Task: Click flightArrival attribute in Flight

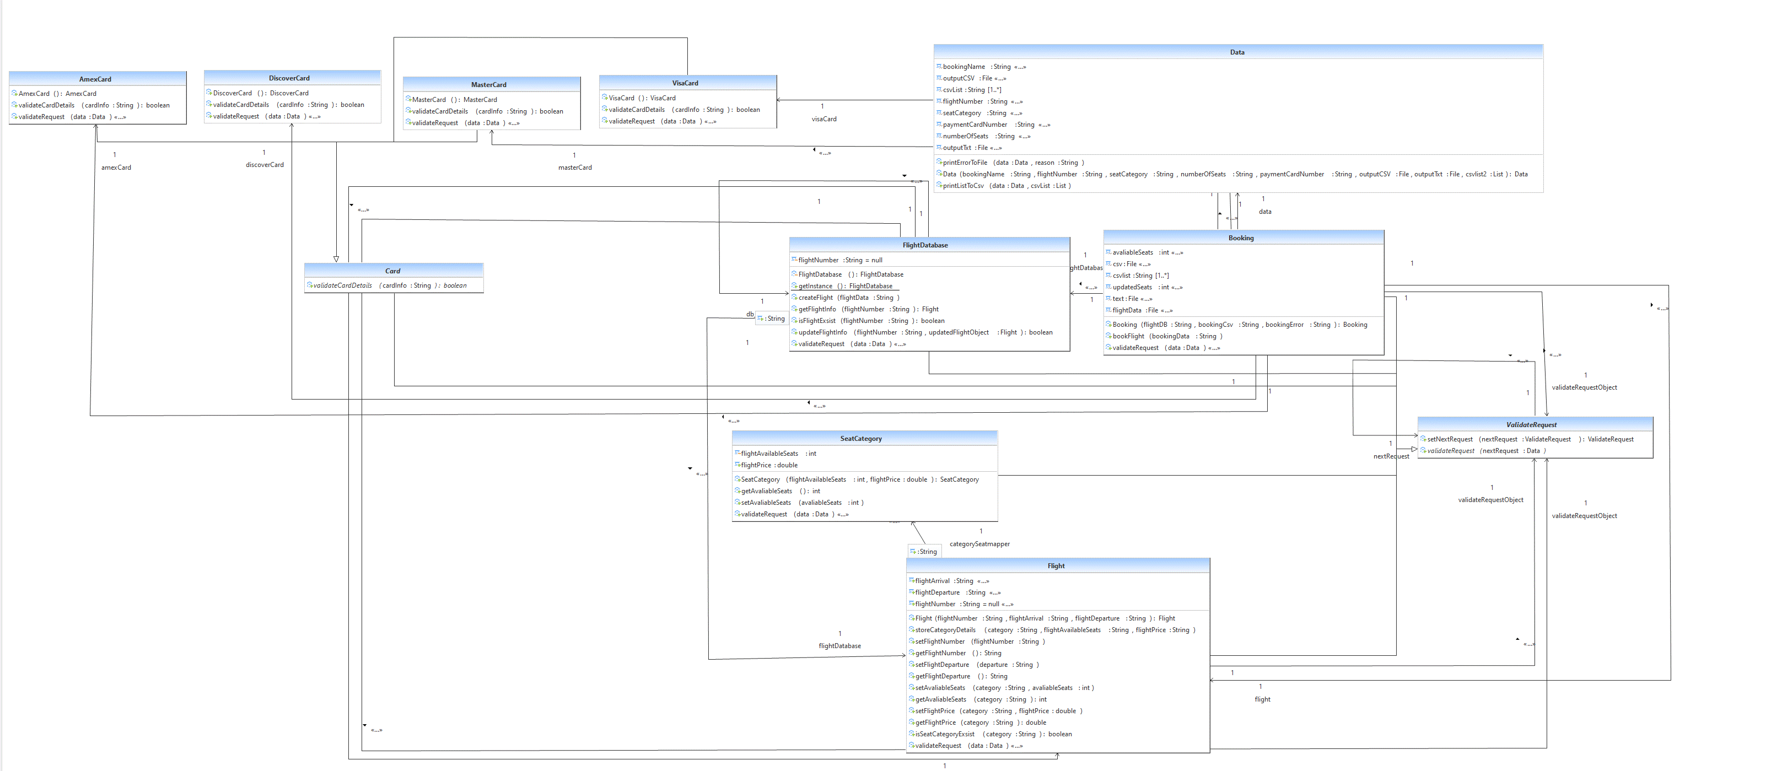Action: [x=949, y=580]
